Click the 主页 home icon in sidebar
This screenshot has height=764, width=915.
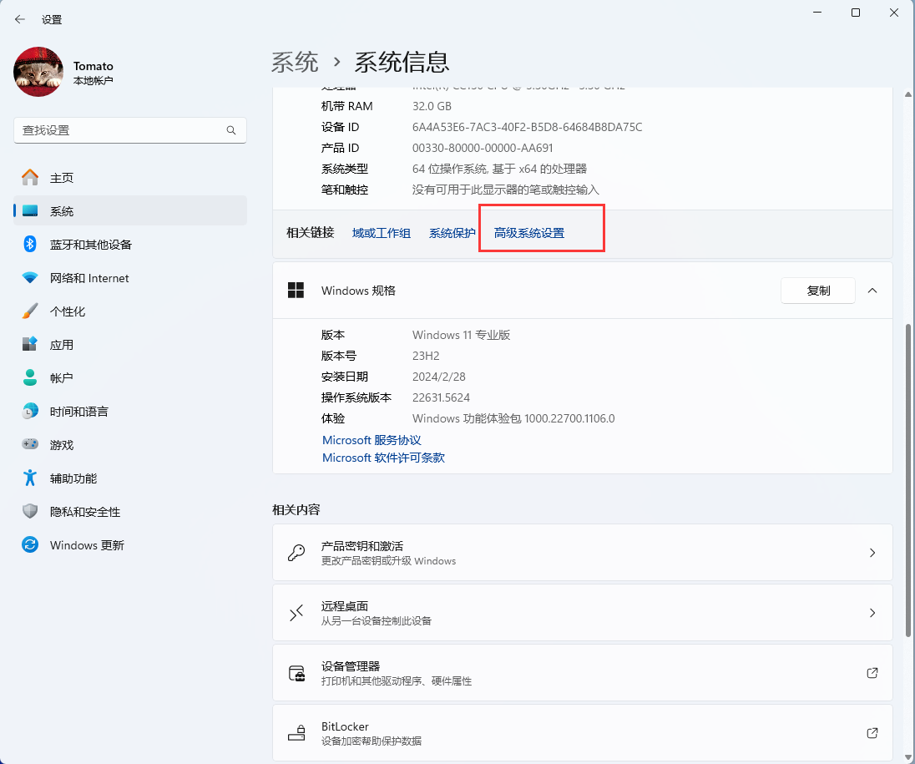pos(30,178)
